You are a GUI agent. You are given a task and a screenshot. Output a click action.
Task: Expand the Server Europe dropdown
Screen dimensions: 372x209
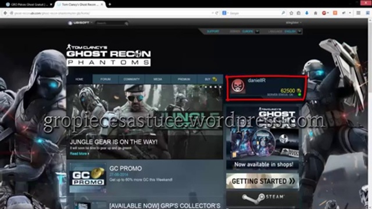pyautogui.click(x=257, y=31)
